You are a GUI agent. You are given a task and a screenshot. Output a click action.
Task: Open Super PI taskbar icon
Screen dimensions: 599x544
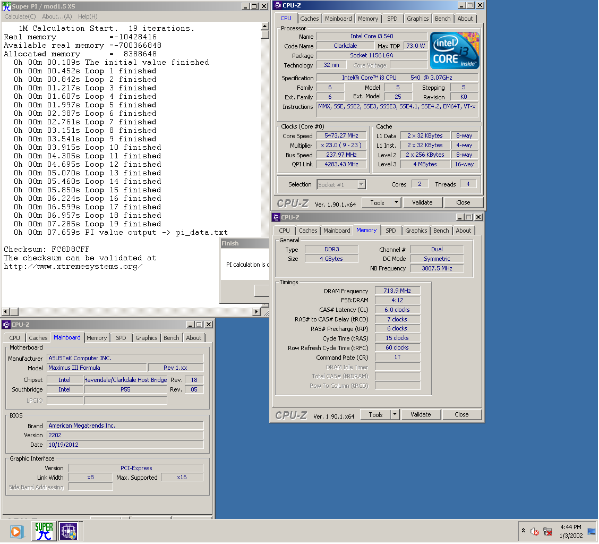click(x=44, y=531)
